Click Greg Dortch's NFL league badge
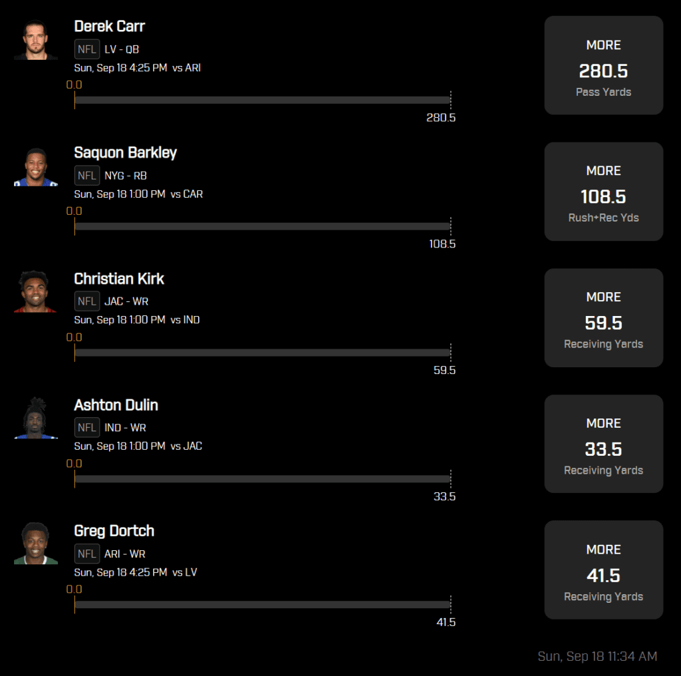 (x=87, y=554)
